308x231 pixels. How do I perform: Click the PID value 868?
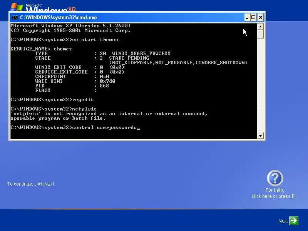click(104, 86)
